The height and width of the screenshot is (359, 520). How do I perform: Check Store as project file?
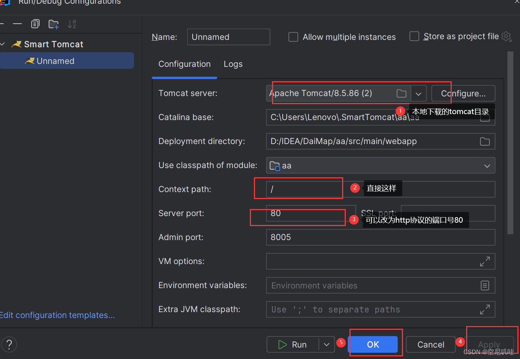(x=414, y=36)
